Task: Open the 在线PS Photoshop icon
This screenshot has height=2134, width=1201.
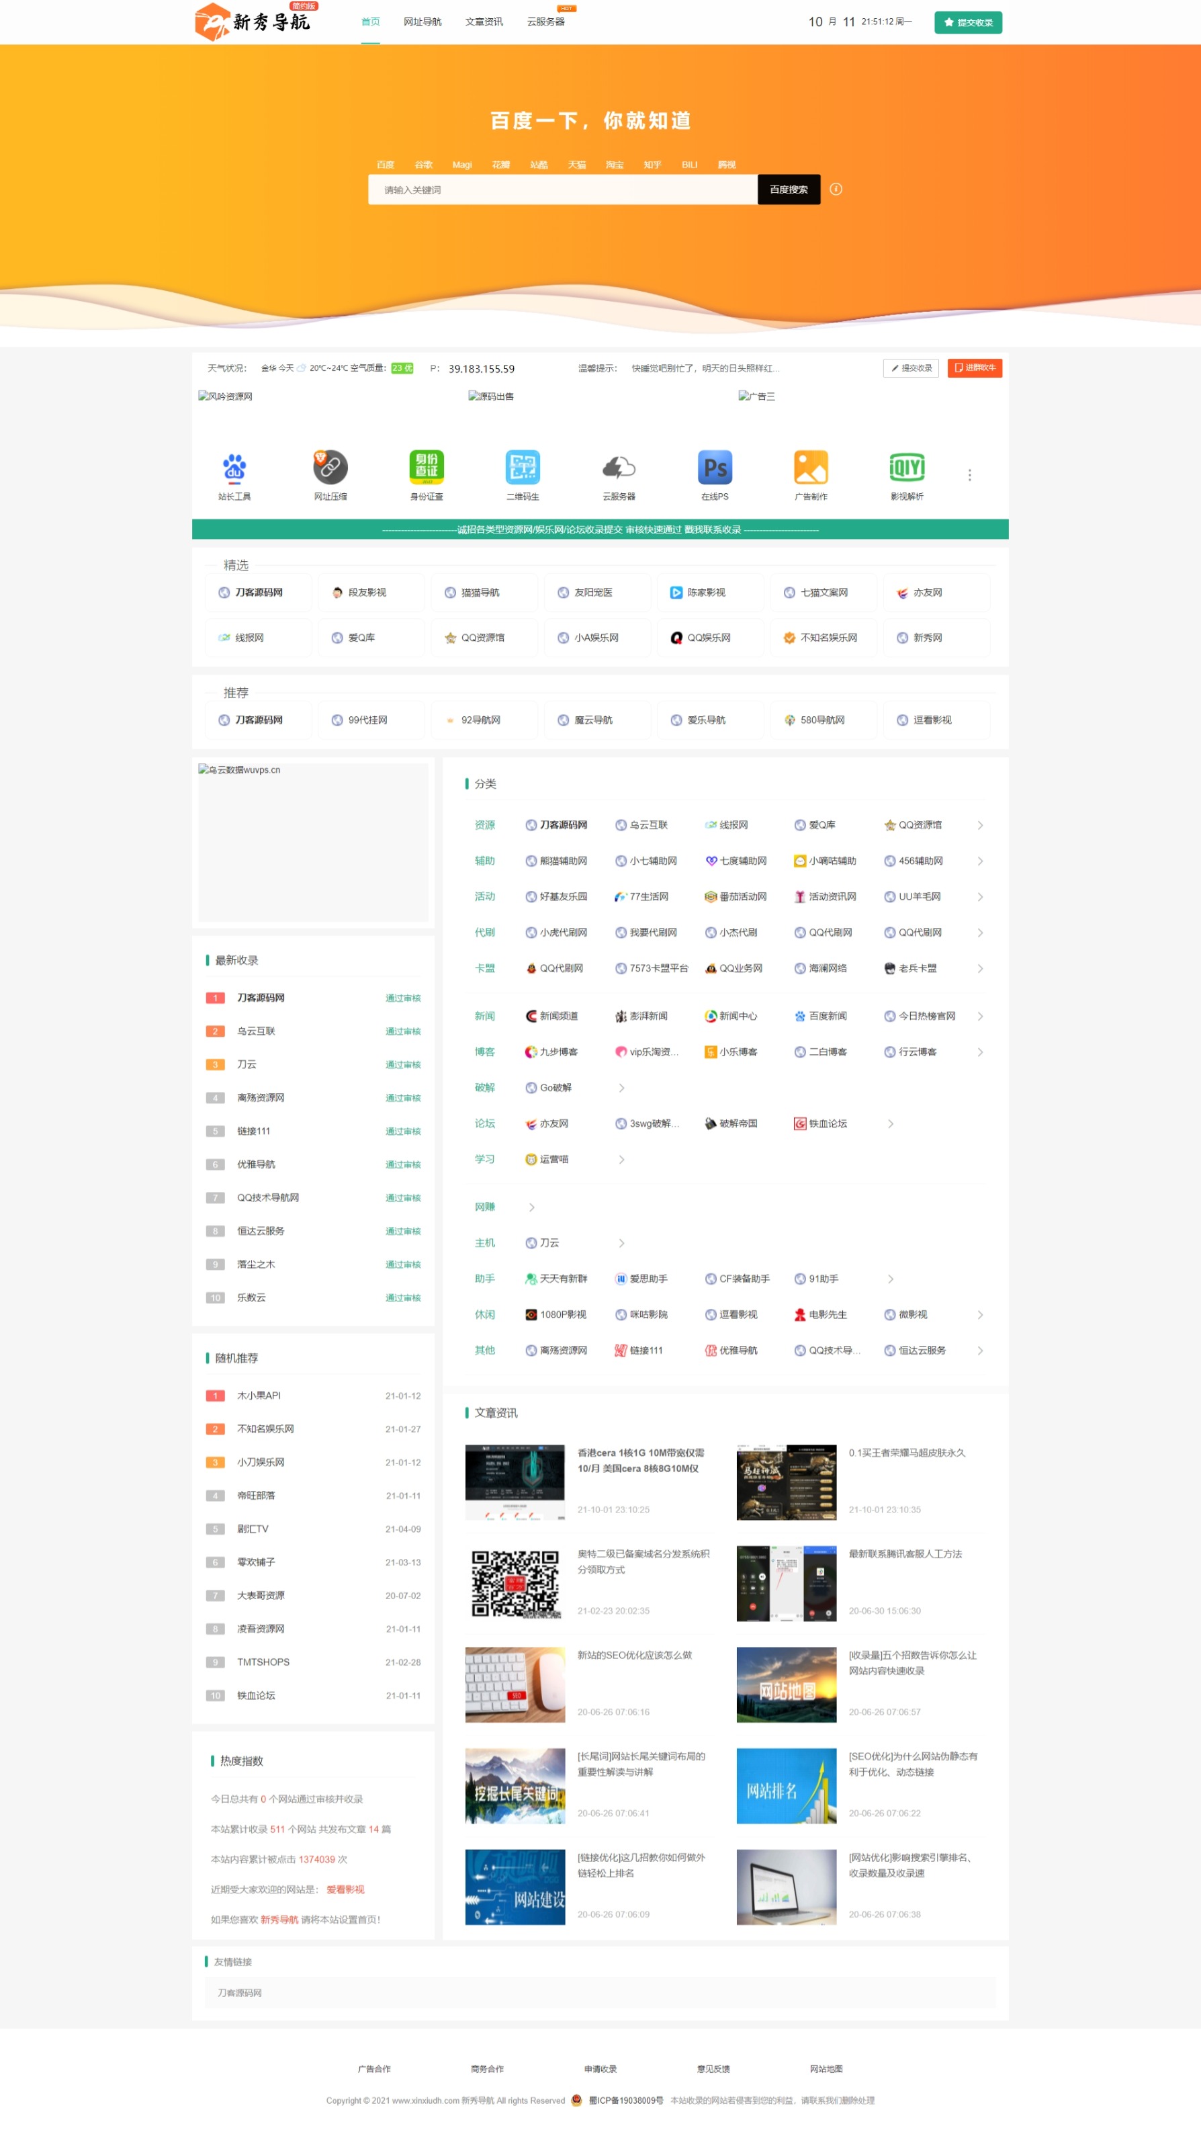Action: point(715,467)
